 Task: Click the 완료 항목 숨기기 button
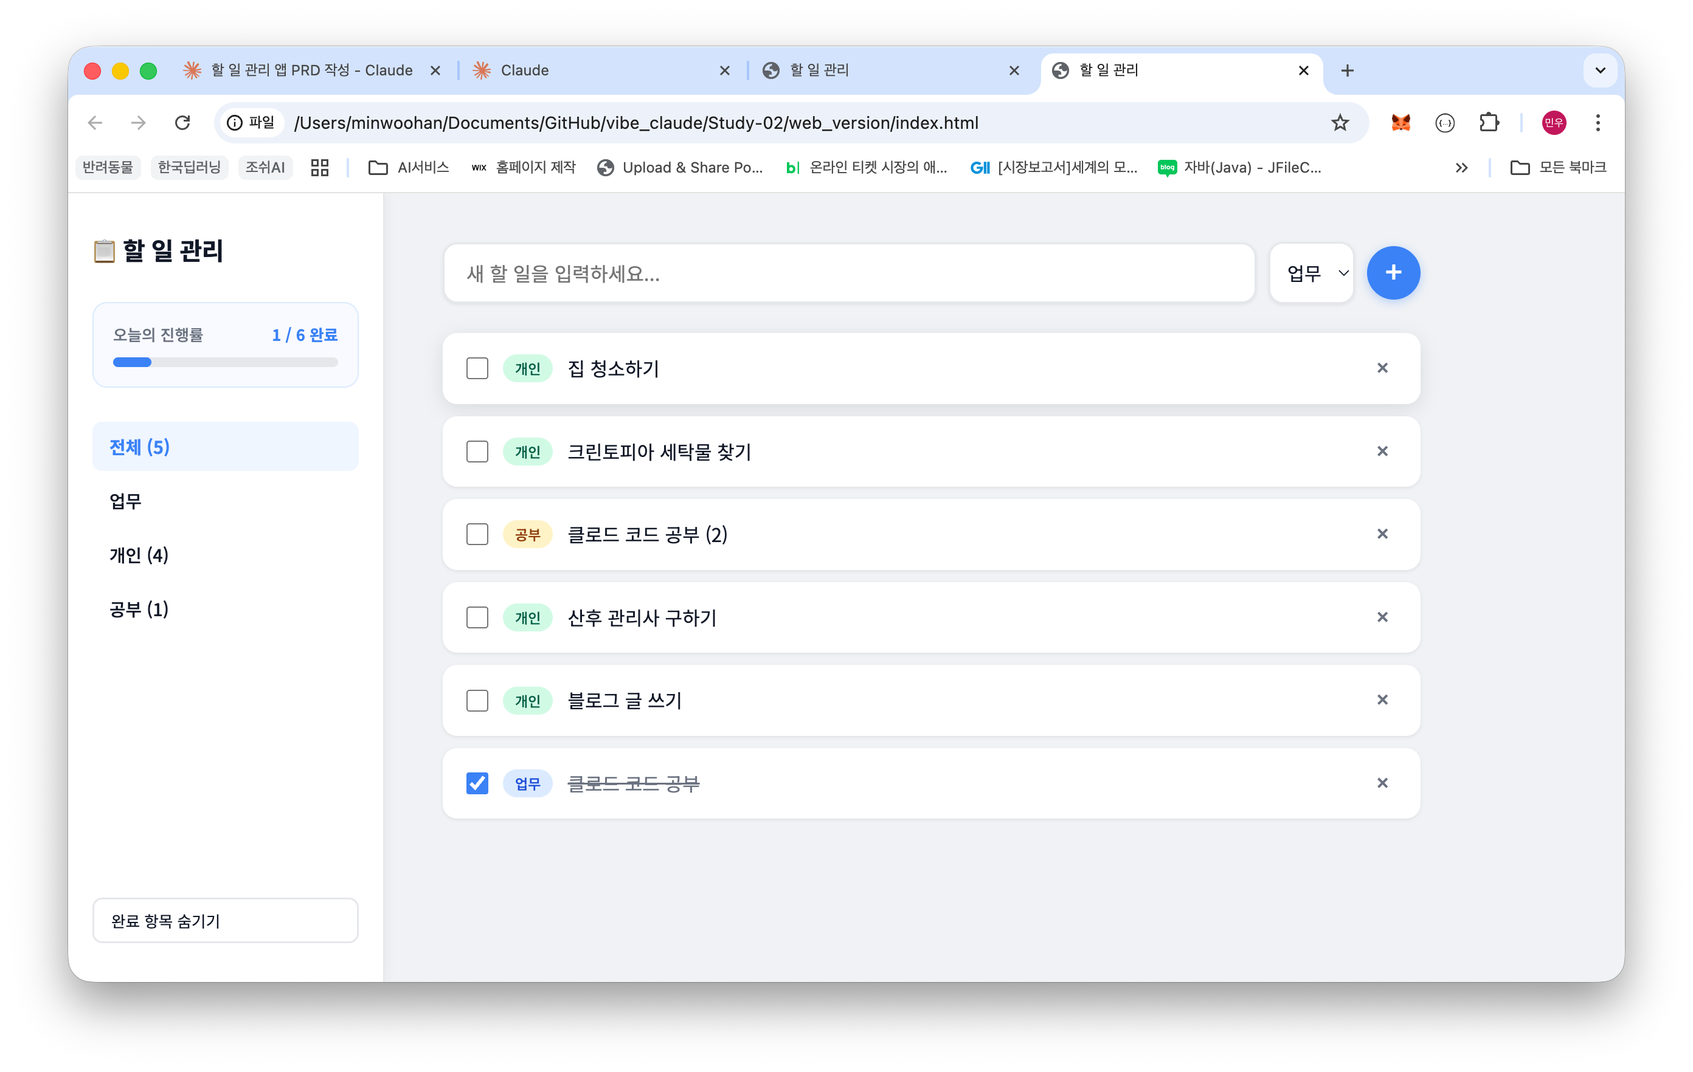[x=225, y=920]
